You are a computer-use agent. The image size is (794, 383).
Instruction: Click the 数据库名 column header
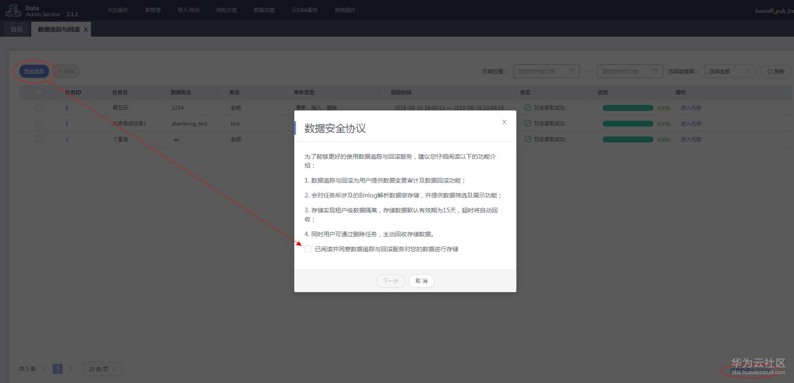point(181,92)
